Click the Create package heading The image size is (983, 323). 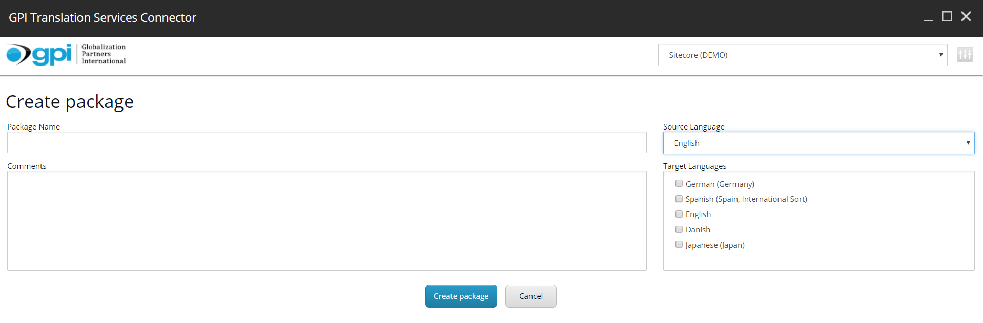pos(70,102)
